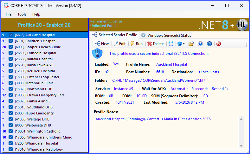The height and width of the screenshot is (155, 251).
Task: Click the HL7 sphere logo in the header
Action: pos(242,25)
